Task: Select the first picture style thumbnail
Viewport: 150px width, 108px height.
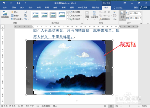Action: pos(35,15)
